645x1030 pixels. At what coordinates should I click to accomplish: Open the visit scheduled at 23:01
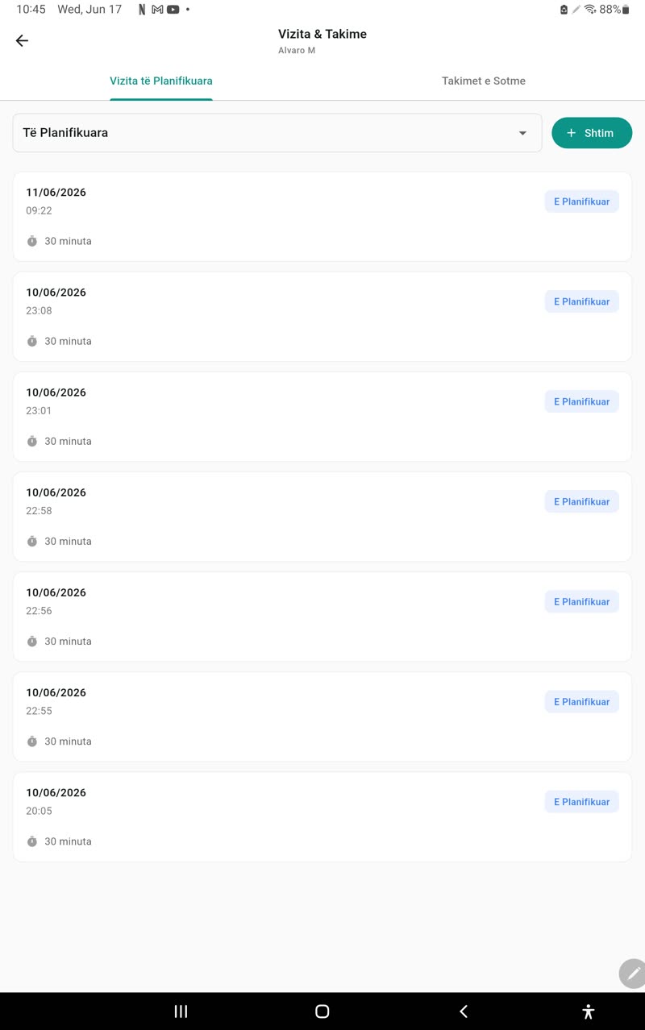(x=322, y=417)
